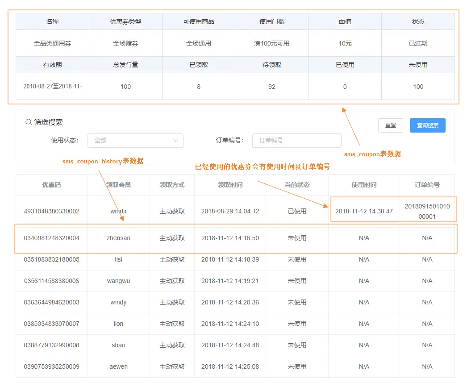Open the 使用状态 dropdown showing 全部
467x383 pixels.
(x=135, y=140)
